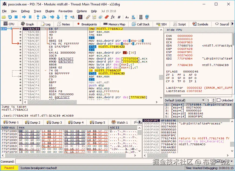235x171 pixels.
Task: Adjust the argument count stepper showing 5
Action: 214,100
